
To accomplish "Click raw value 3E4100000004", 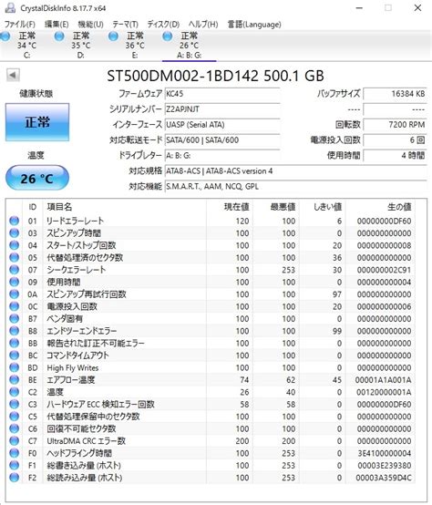I will tap(385, 453).
